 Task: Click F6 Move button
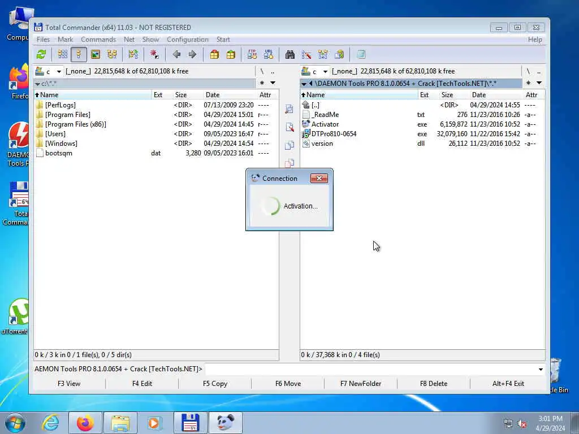(288, 384)
